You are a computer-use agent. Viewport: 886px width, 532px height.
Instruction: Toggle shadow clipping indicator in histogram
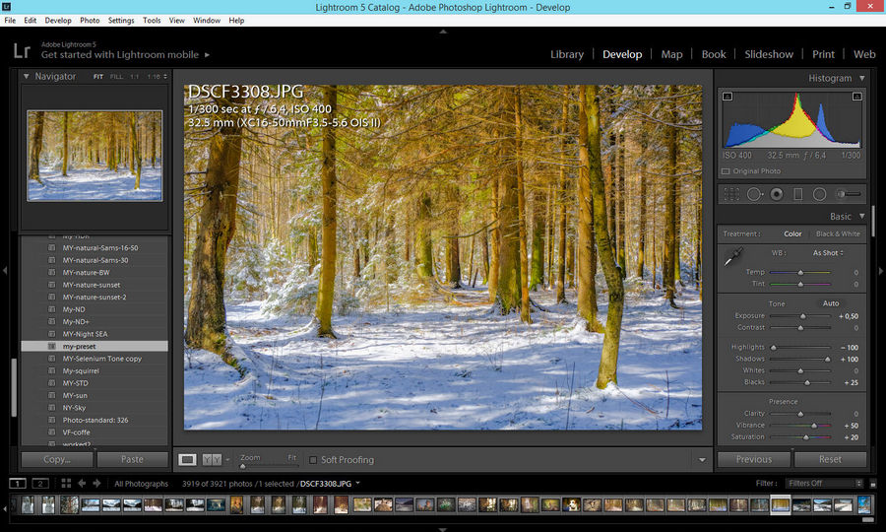point(728,97)
